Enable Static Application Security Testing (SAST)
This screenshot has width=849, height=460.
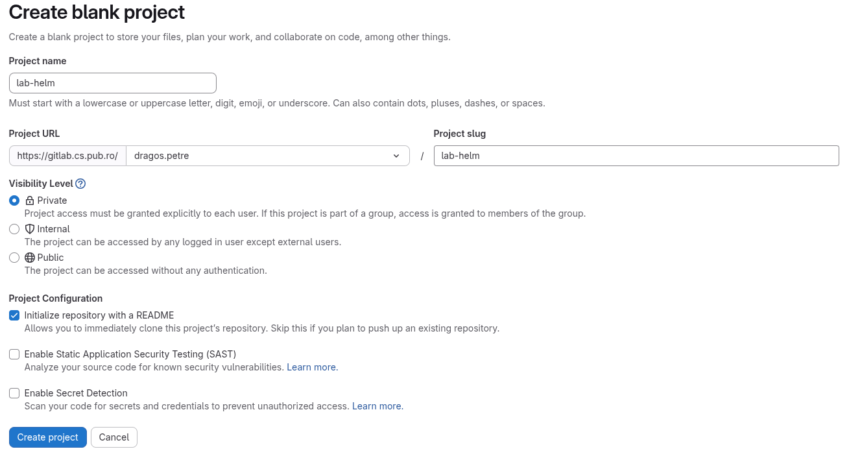[14, 354]
